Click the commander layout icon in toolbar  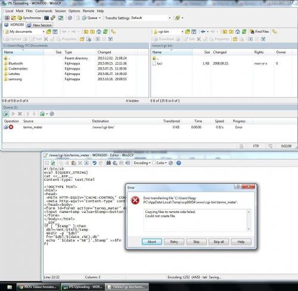coord(7,18)
